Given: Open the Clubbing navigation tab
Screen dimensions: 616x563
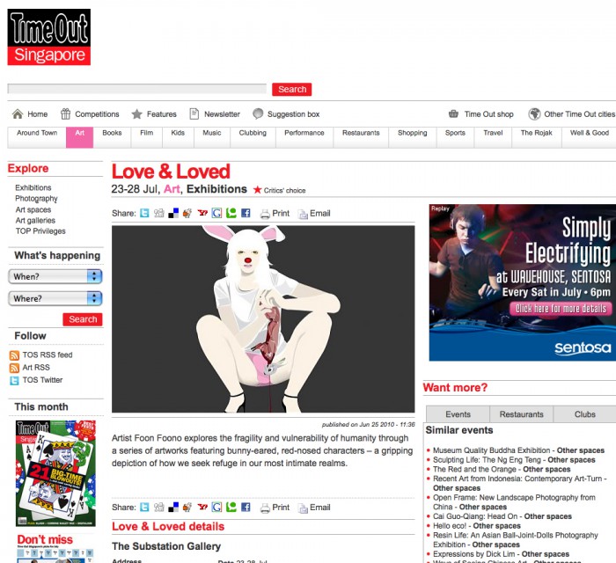Looking at the screenshot, I should [253, 134].
